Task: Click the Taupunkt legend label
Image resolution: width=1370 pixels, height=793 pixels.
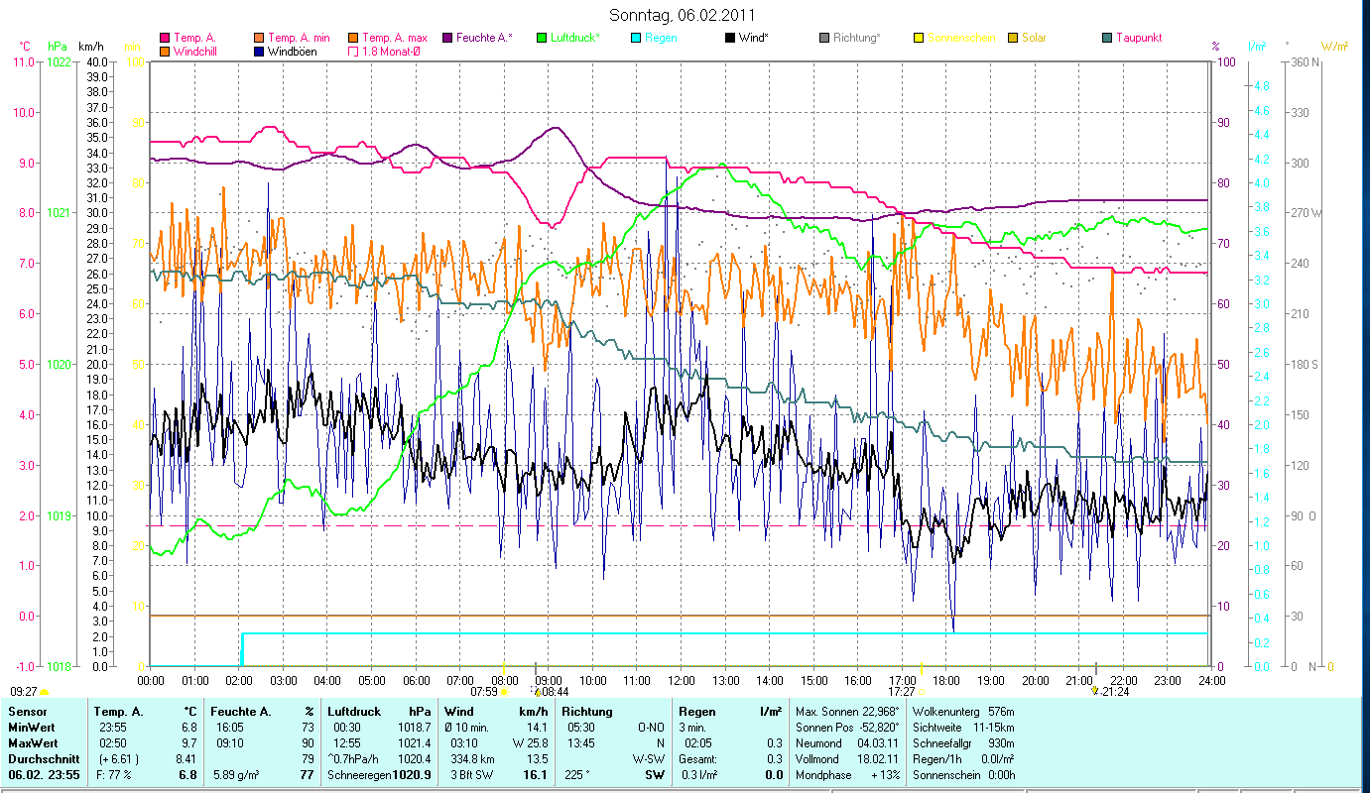Action: coord(1138,38)
